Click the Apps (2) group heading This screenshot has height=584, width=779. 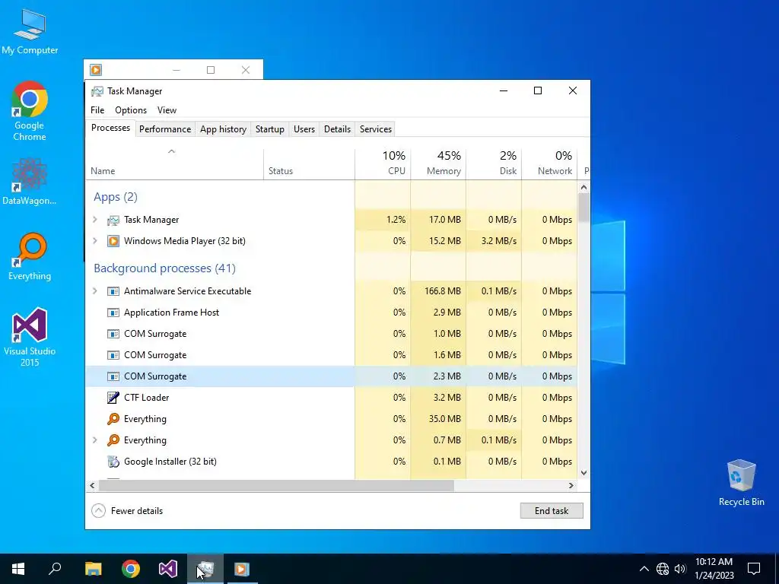[x=116, y=197]
